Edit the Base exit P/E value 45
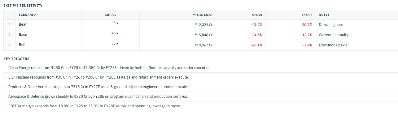 [113, 33]
